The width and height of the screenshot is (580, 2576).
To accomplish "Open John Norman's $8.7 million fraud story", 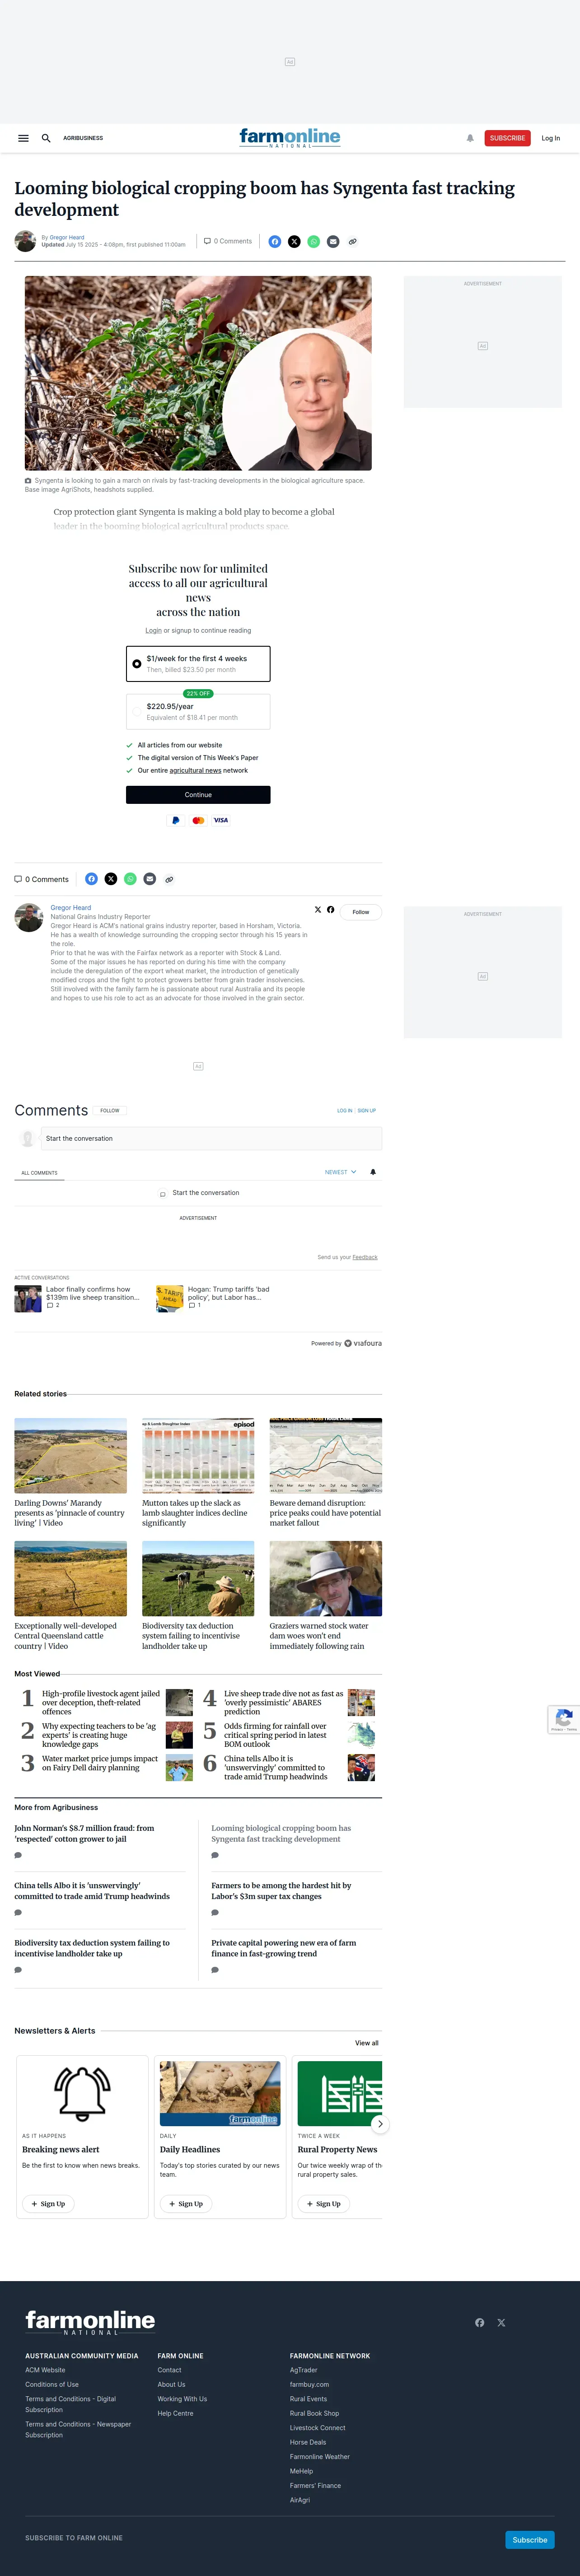I will pyautogui.click(x=84, y=1833).
